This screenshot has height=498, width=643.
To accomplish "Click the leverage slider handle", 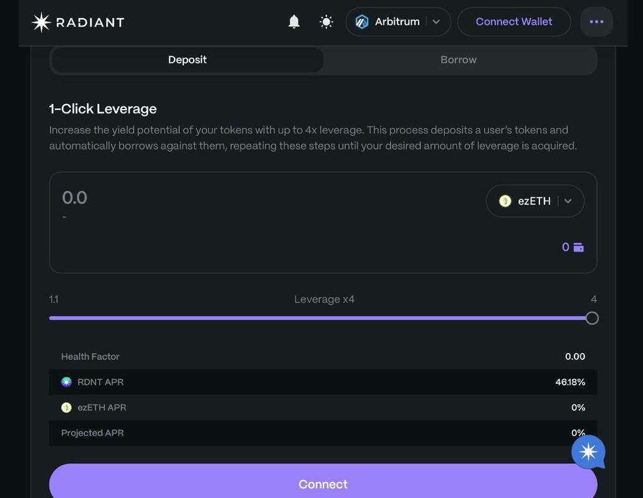I will [x=592, y=318].
